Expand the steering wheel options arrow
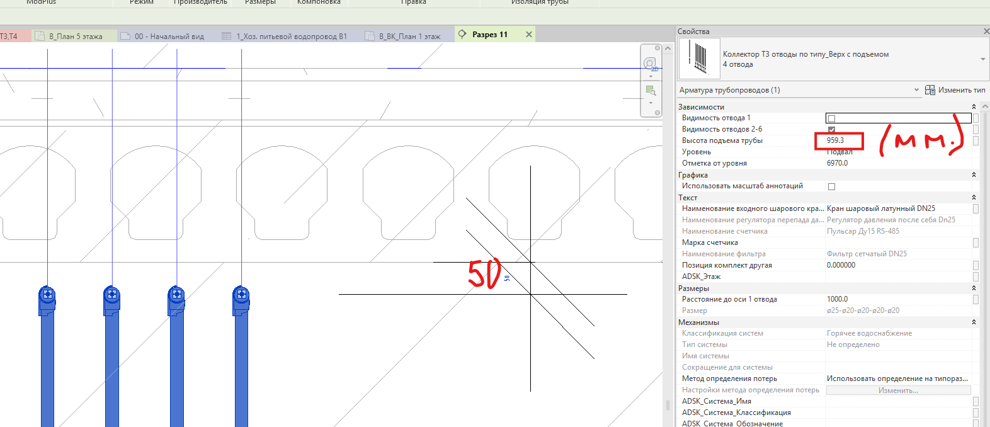The image size is (990, 427). [651, 76]
